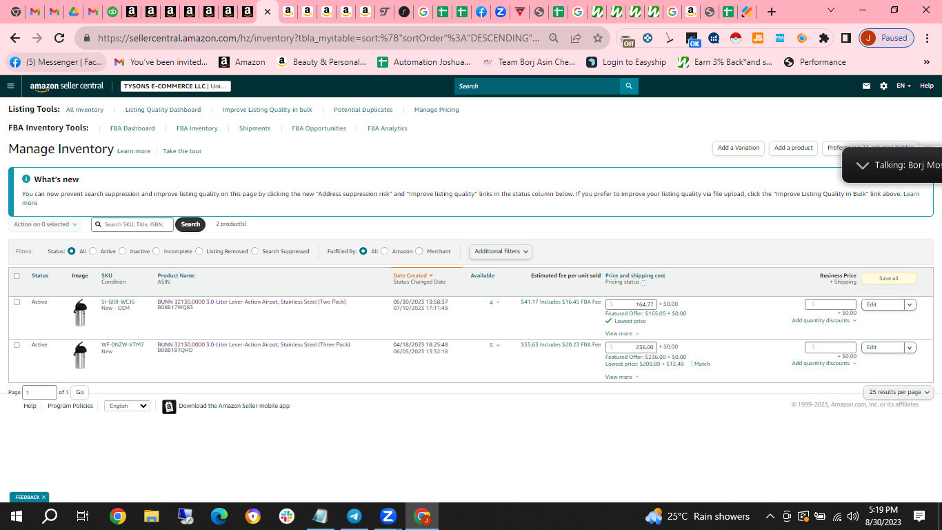Open the 25 results per page dropdown
The width and height of the screenshot is (942, 530).
(898, 392)
